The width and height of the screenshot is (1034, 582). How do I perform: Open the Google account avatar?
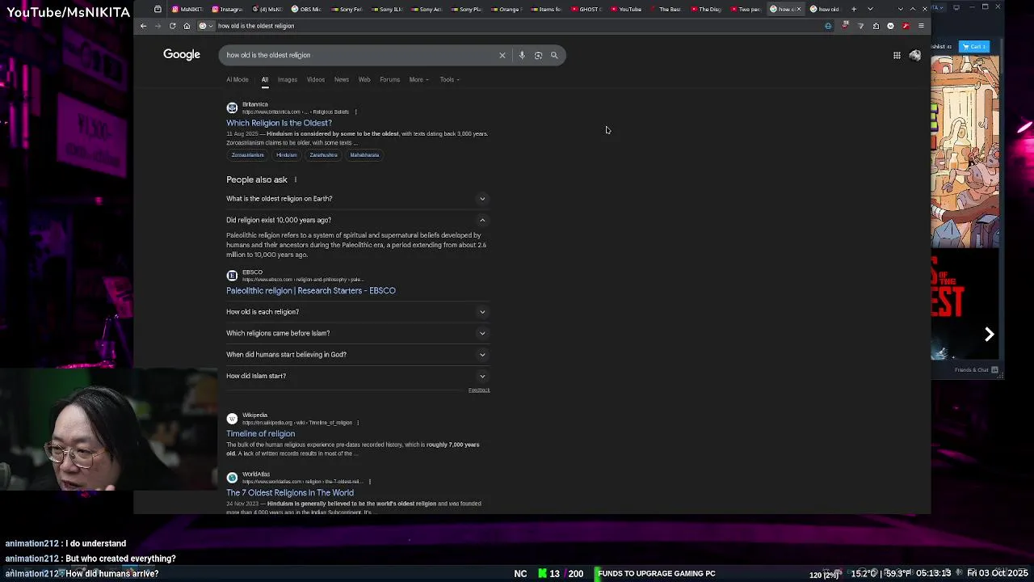point(914,55)
